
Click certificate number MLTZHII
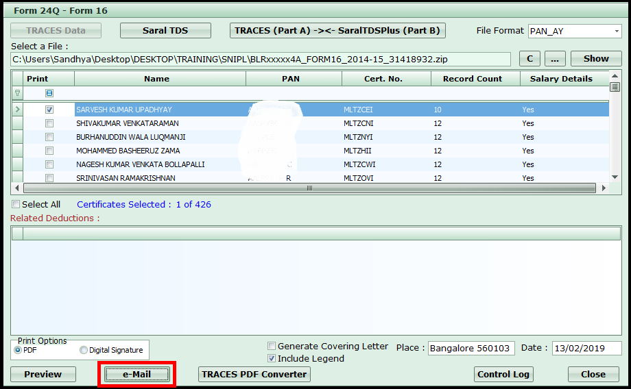pos(357,151)
